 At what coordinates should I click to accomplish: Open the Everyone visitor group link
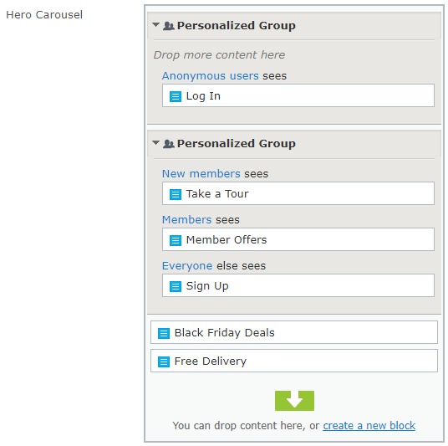(x=187, y=266)
